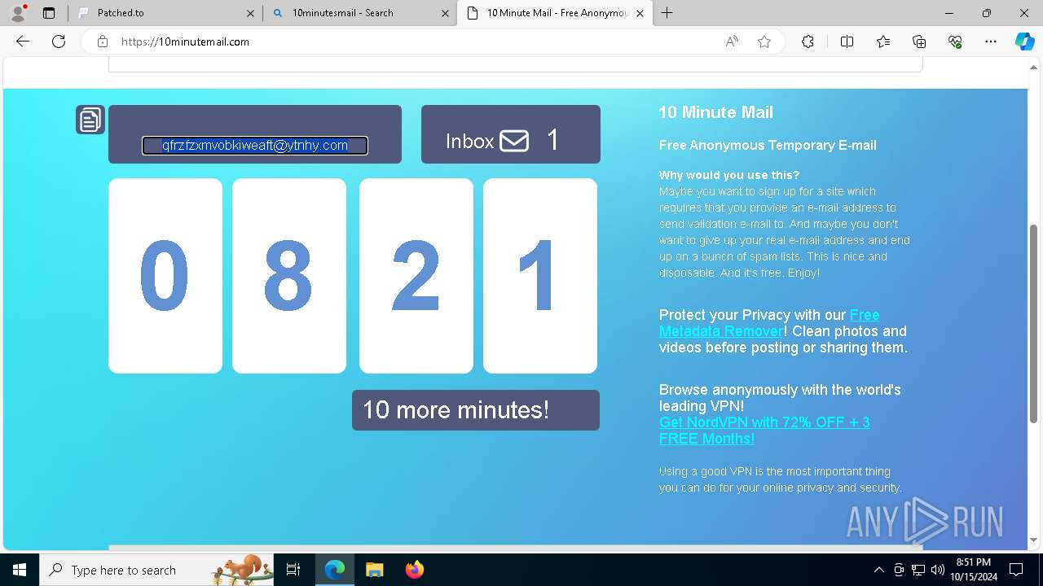Close the 10minutesmail - Search tab
This screenshot has height=586, width=1043.
tap(445, 13)
